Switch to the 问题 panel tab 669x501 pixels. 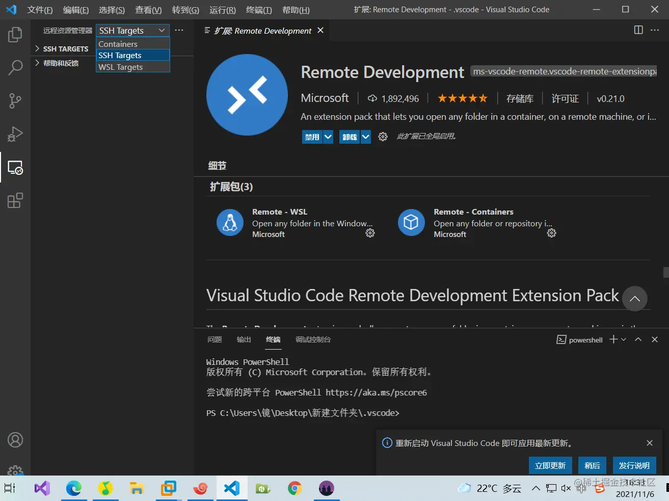[x=215, y=339]
